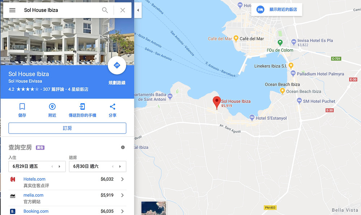The height and width of the screenshot is (215, 361).
Task: Collapse the side panel arrow
Action: pos(138,10)
